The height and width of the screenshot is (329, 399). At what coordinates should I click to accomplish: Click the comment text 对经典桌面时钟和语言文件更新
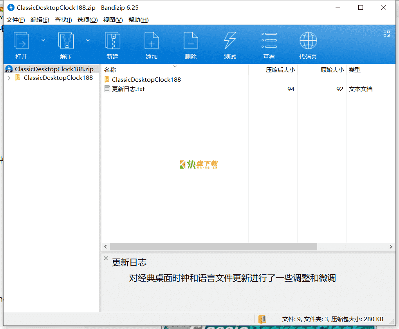tap(190, 278)
